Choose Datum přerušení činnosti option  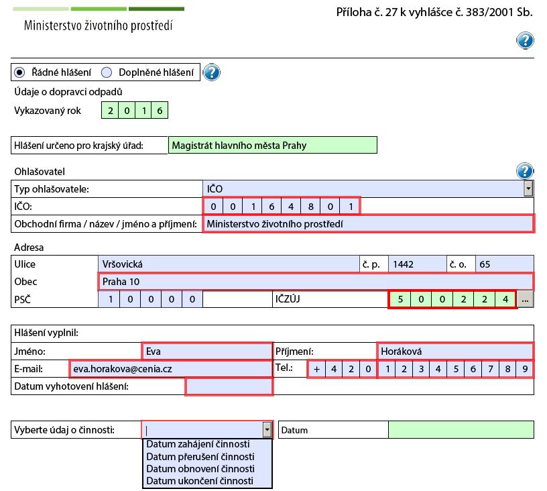click(207, 456)
